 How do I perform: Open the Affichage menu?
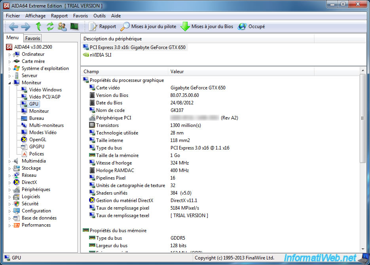[35, 15]
